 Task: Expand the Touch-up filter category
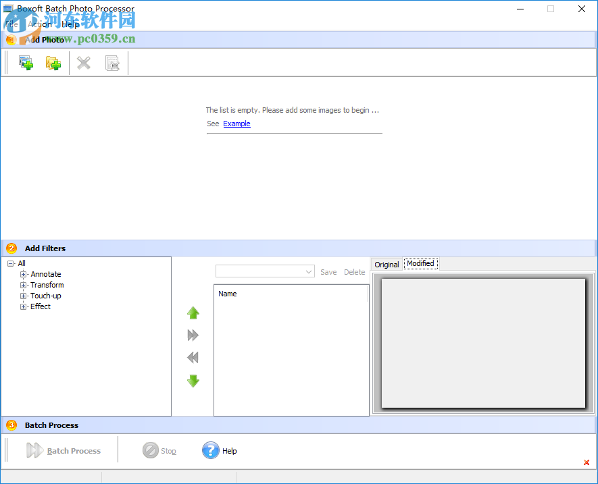(x=22, y=296)
